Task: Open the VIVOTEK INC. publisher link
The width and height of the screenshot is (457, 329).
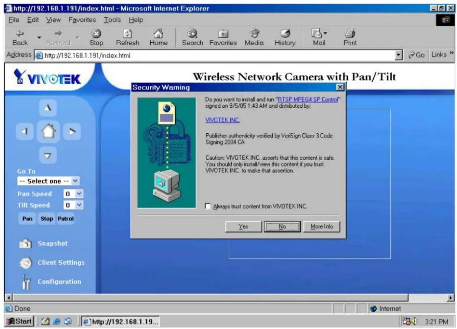Action: 222,120
